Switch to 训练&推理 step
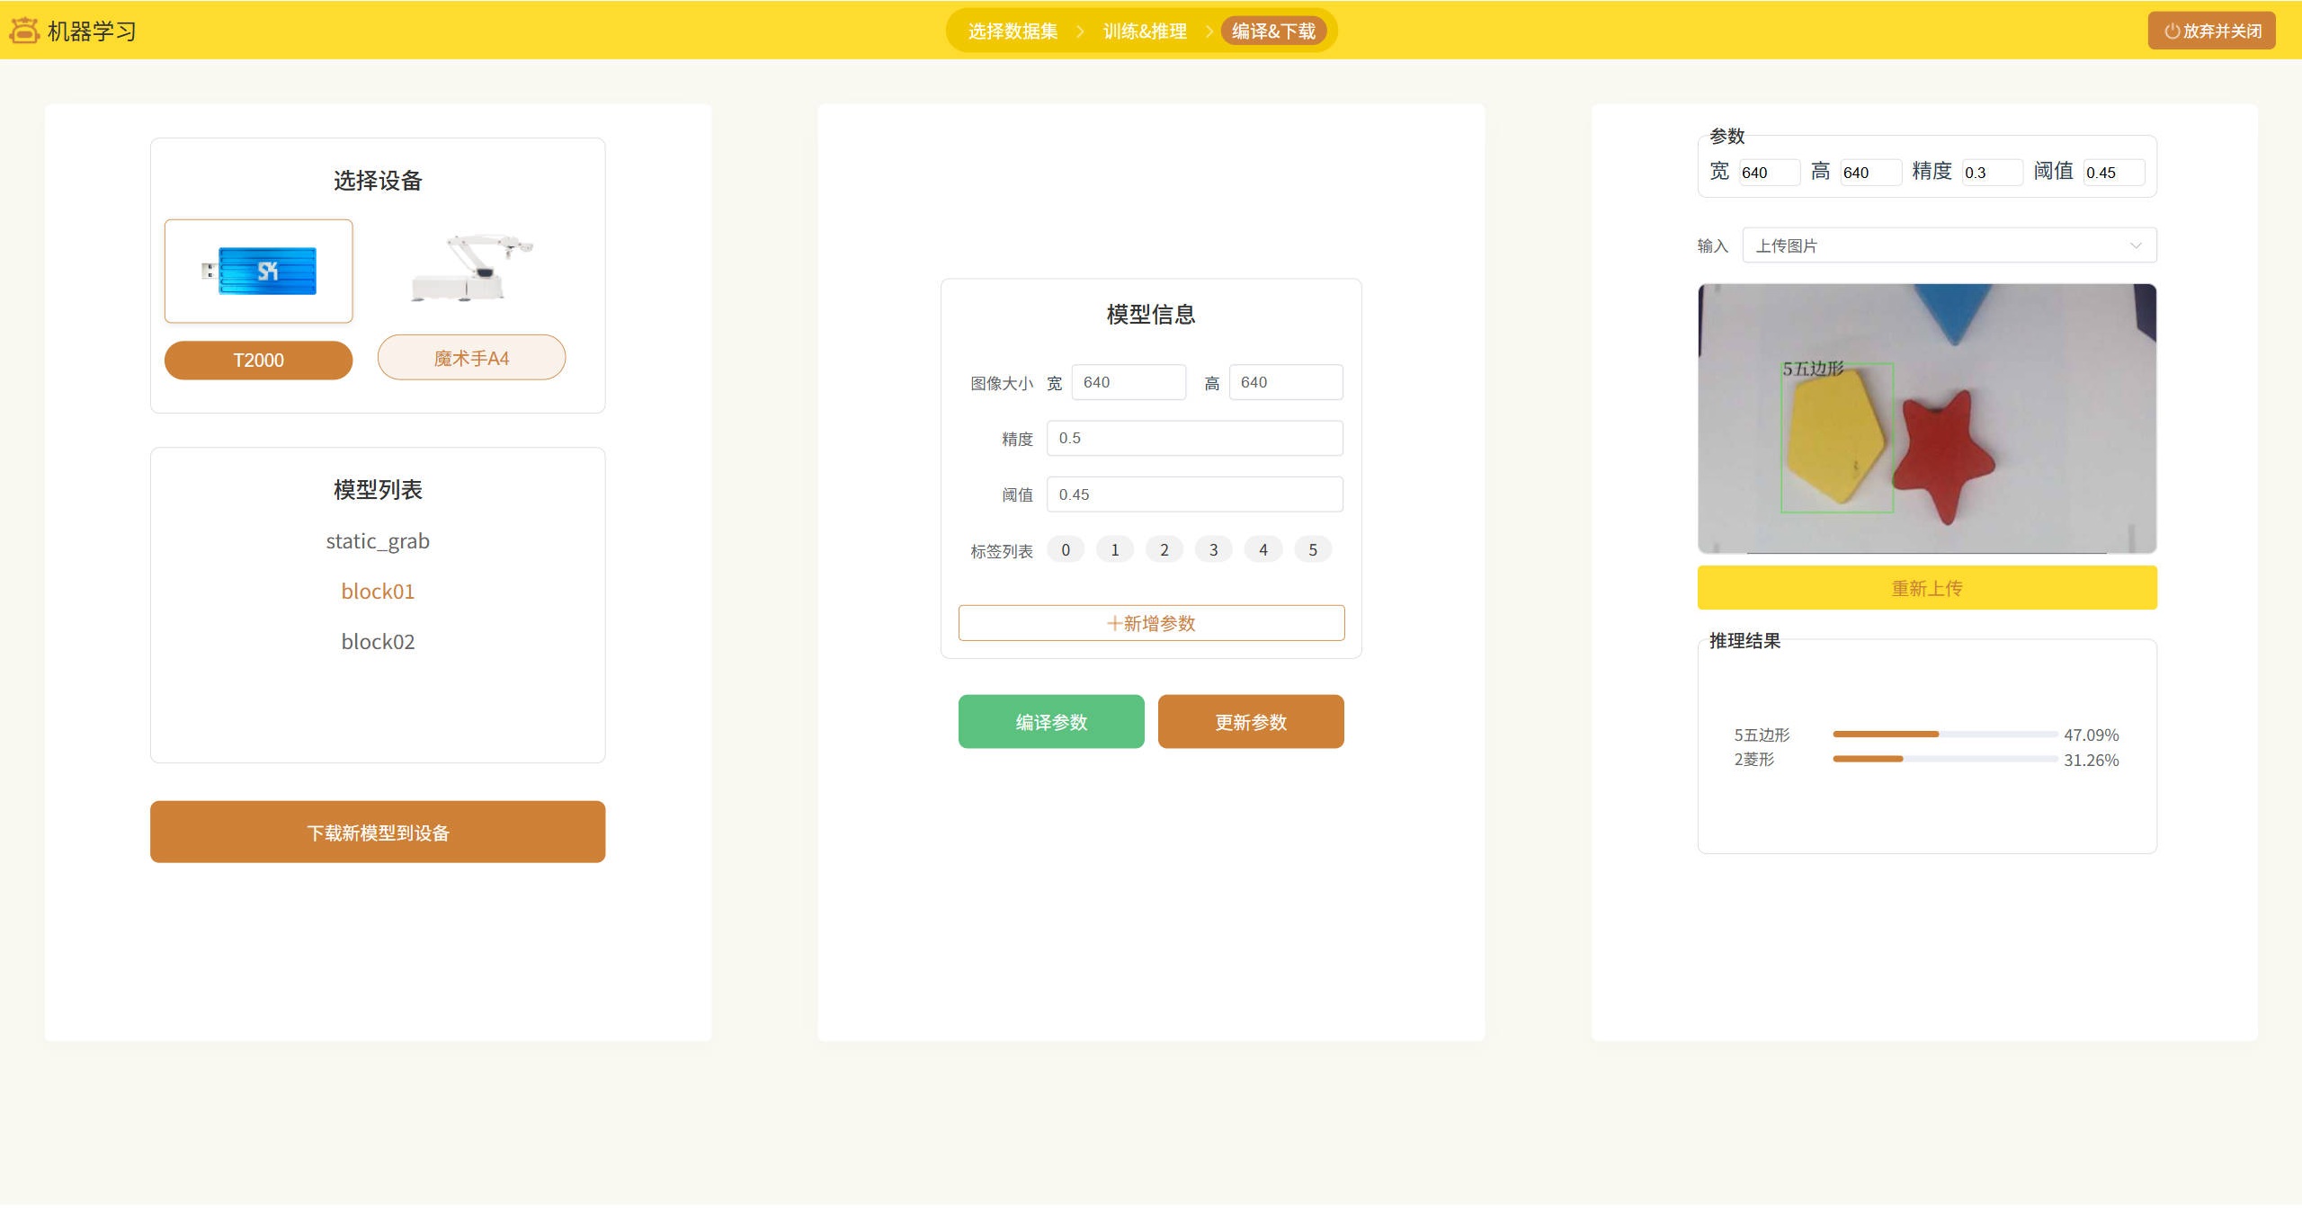The height and width of the screenshot is (1211, 2302). [x=1145, y=31]
